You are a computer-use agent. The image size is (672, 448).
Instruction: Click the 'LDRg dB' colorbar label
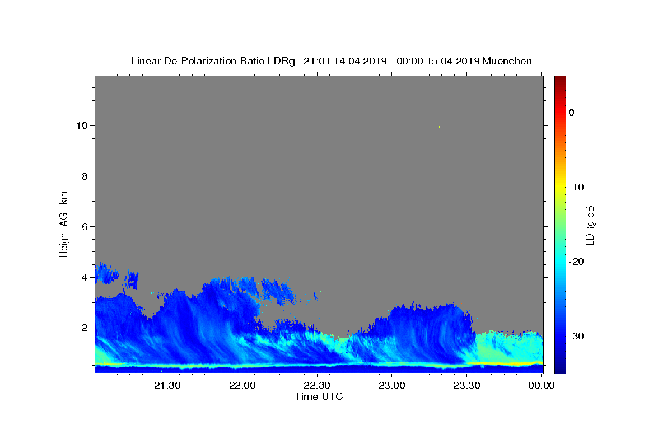(590, 225)
